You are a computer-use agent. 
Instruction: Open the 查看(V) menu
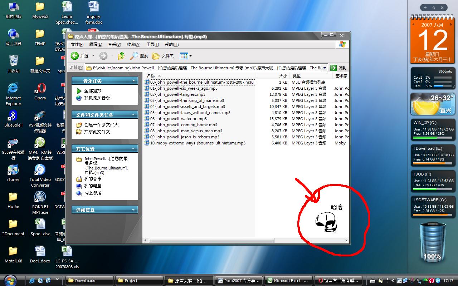pos(114,44)
